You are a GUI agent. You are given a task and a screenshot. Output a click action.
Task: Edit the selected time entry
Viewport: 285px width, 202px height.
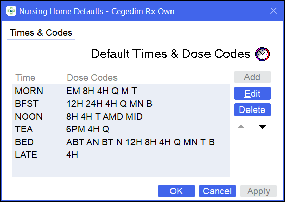[x=252, y=94]
